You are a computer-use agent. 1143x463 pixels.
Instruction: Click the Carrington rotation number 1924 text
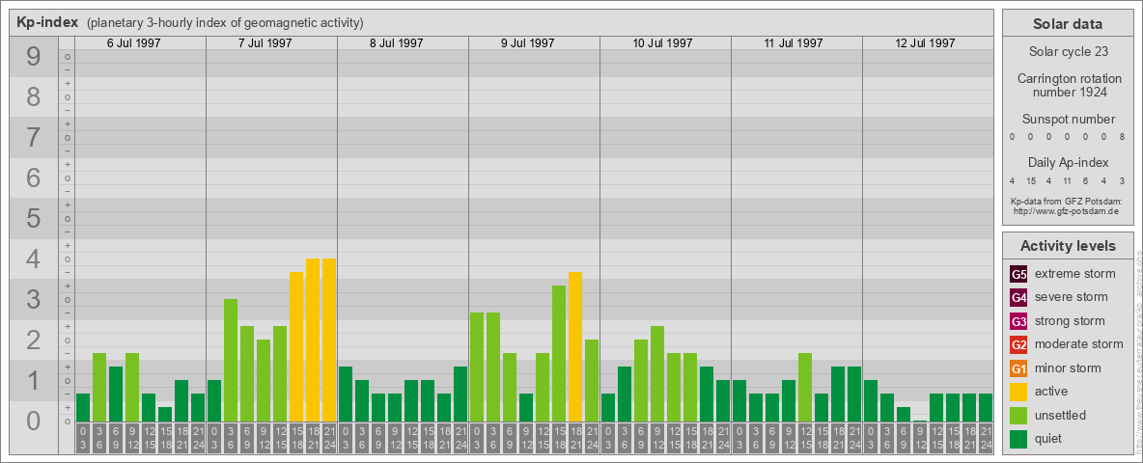1070,85
